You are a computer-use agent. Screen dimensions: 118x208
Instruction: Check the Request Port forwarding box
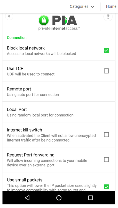pyautogui.click(x=106, y=160)
